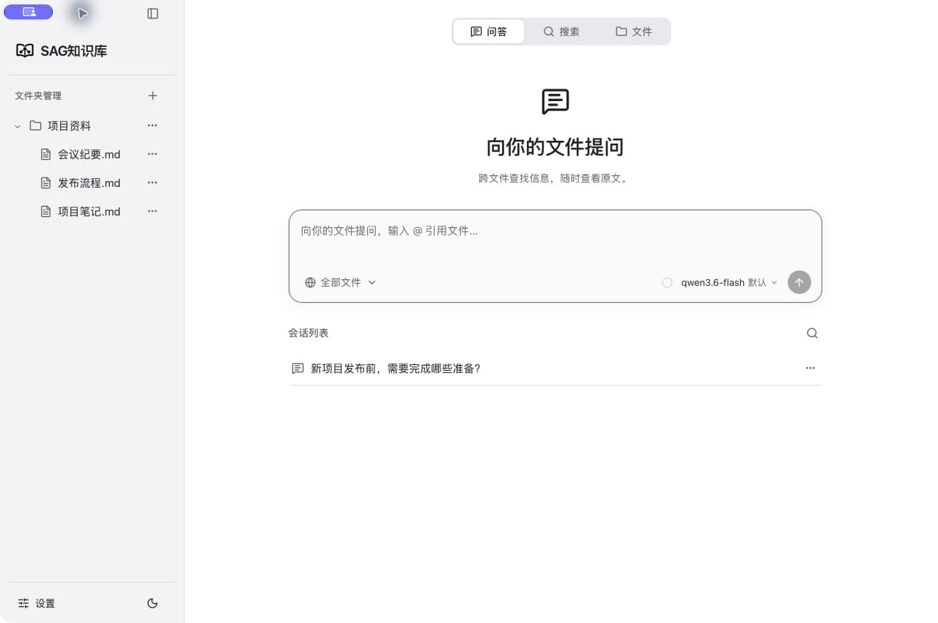Search the conversation list magnifier icon
Image resolution: width=938 pixels, height=623 pixels.
[812, 333]
